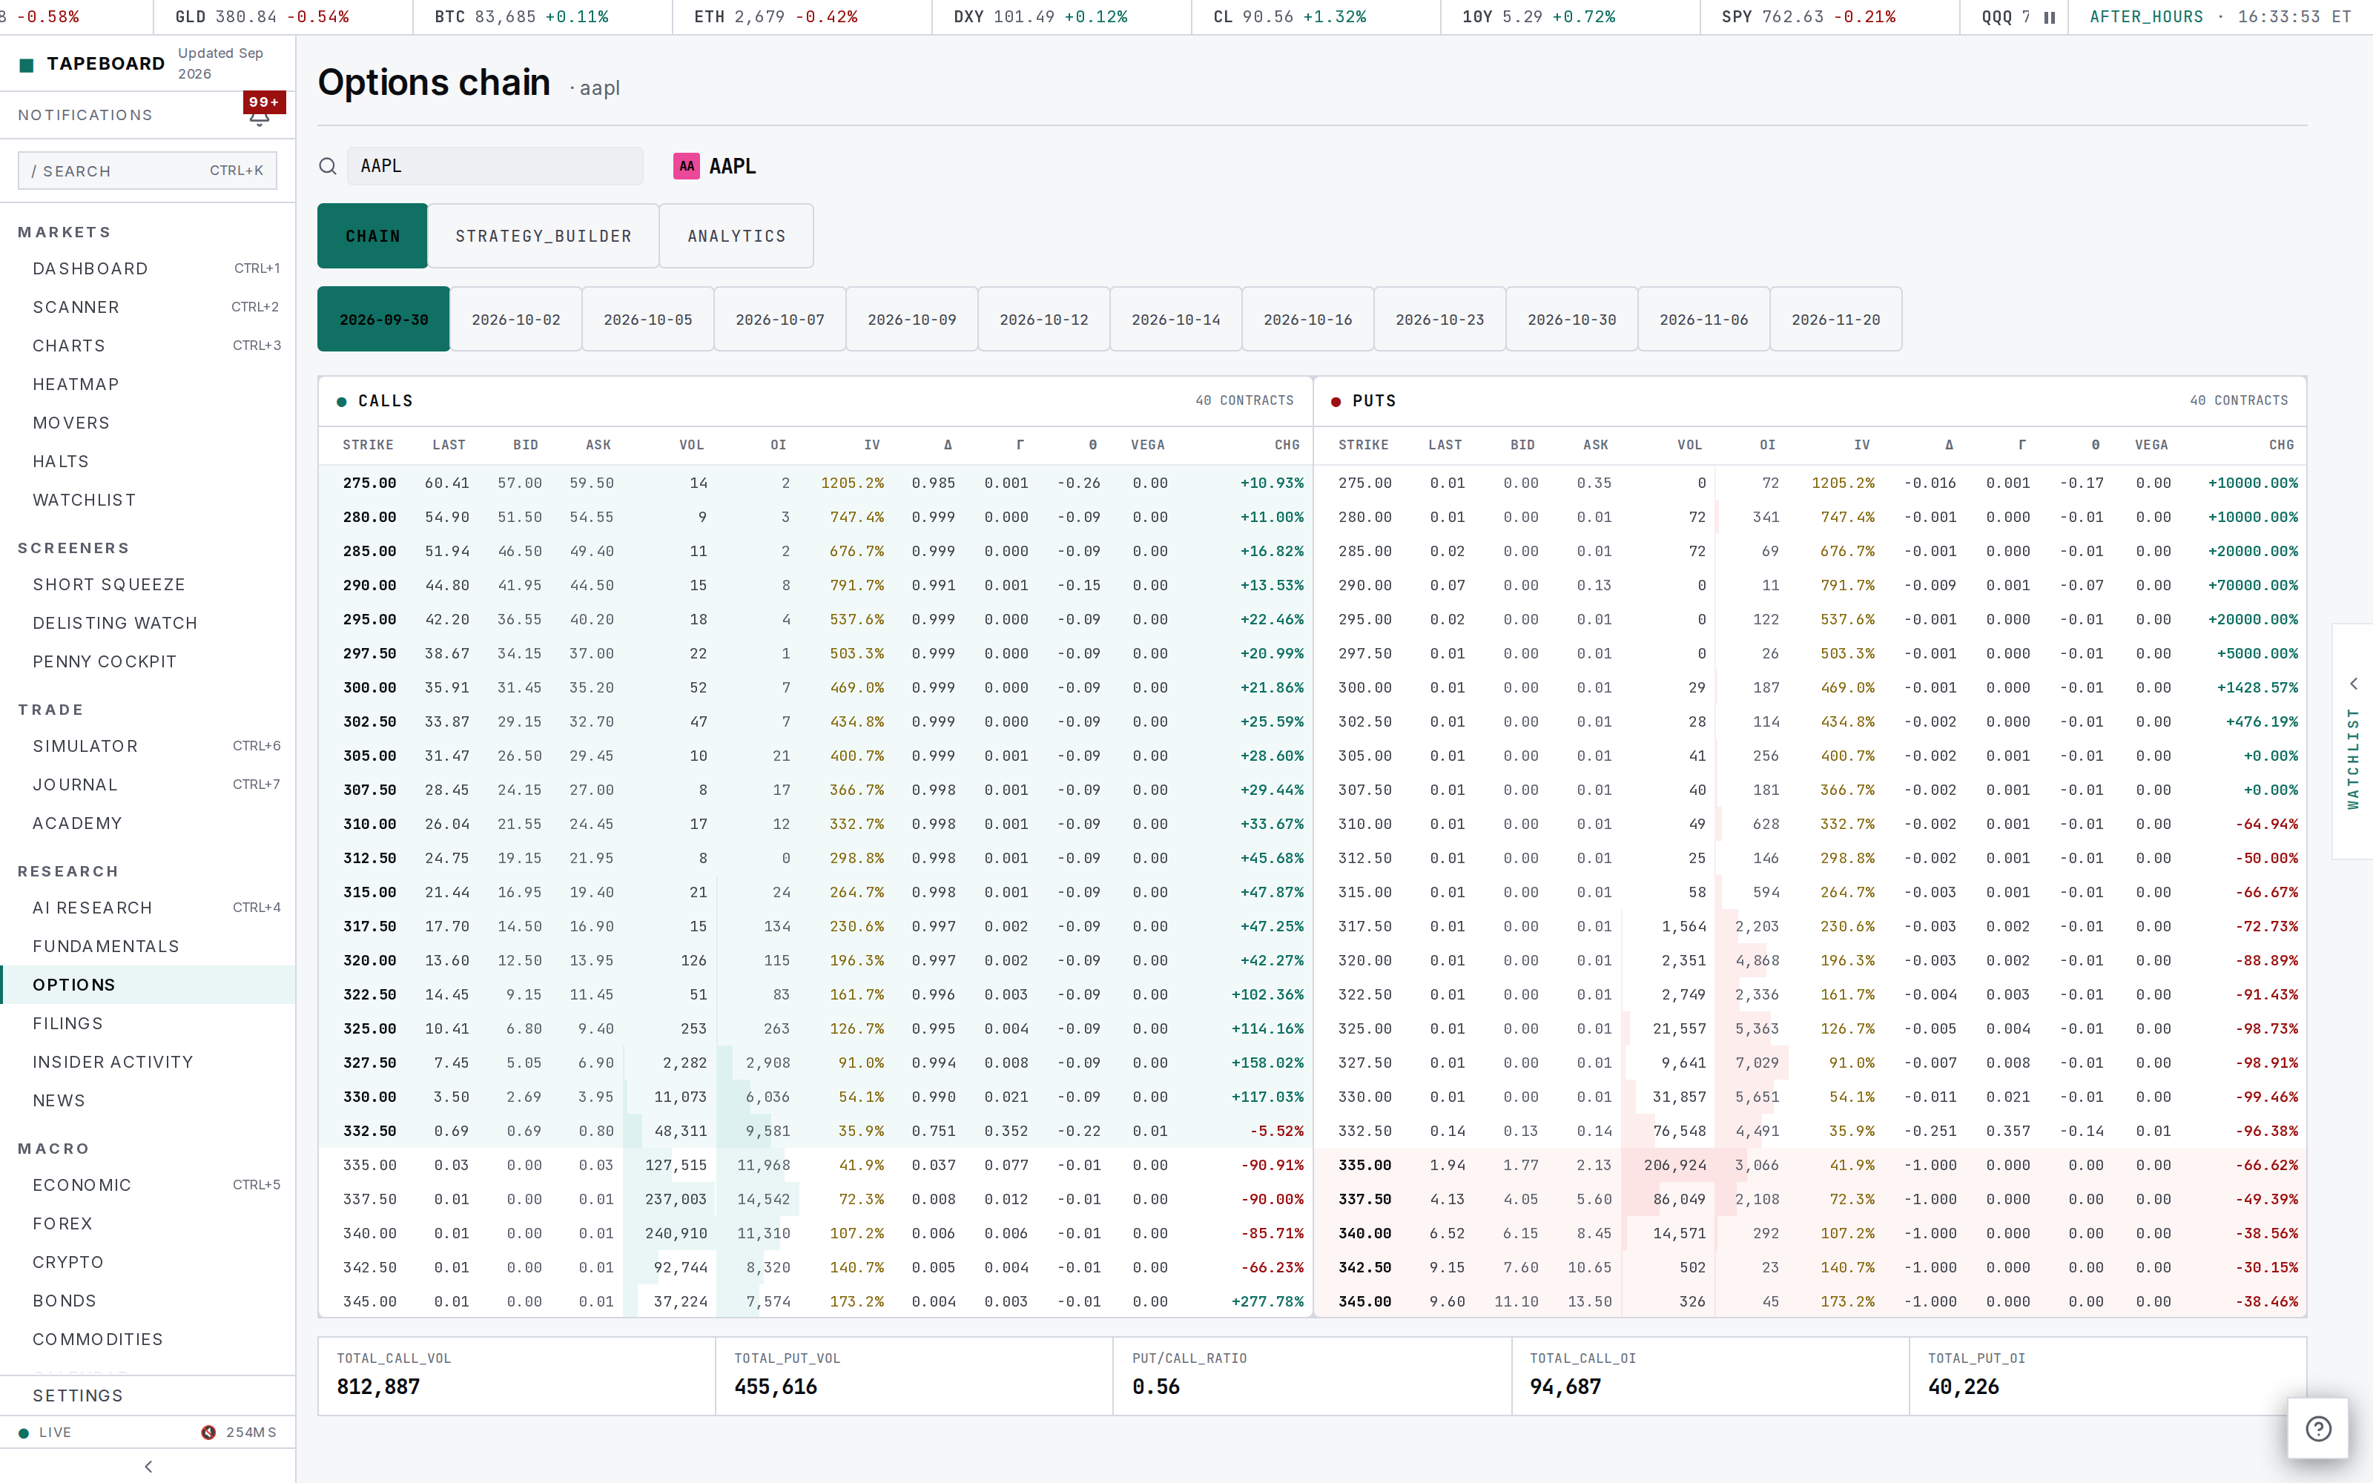The height and width of the screenshot is (1483, 2373).
Task: Open the Simulator under Trade
Action: [147, 747]
